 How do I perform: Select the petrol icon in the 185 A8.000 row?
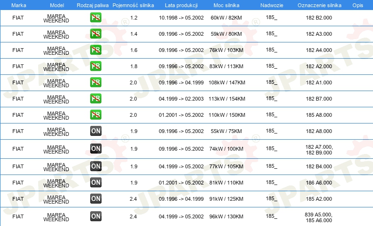[95, 114]
